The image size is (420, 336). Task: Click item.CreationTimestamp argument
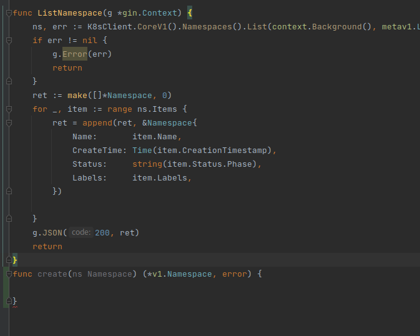pyautogui.click(x=212, y=151)
